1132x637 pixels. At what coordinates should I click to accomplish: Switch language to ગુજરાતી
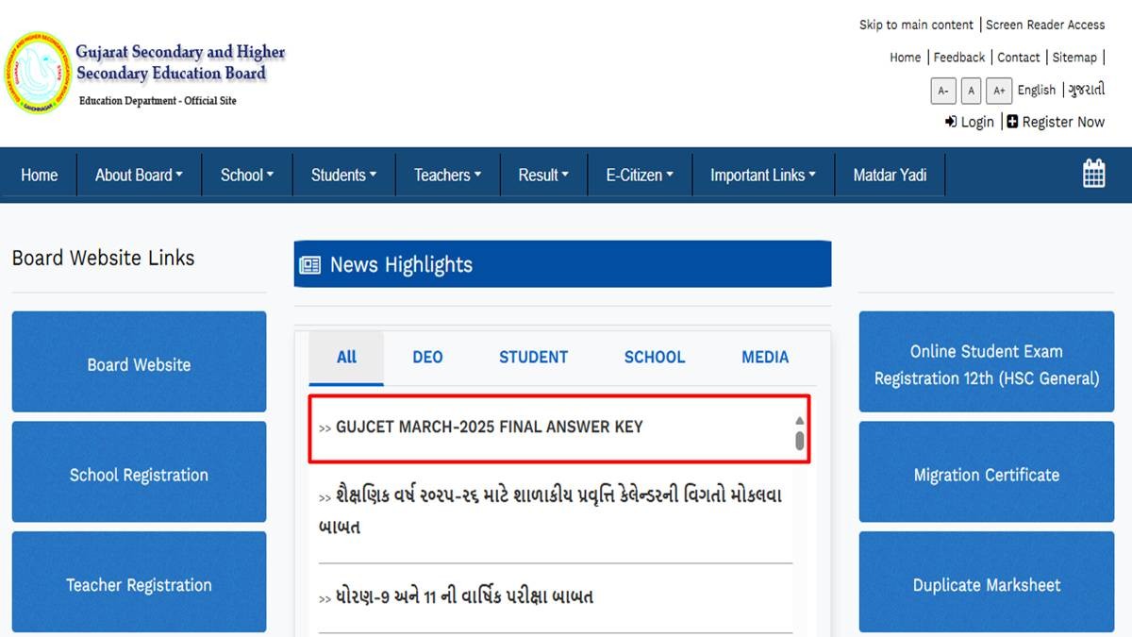point(1086,90)
